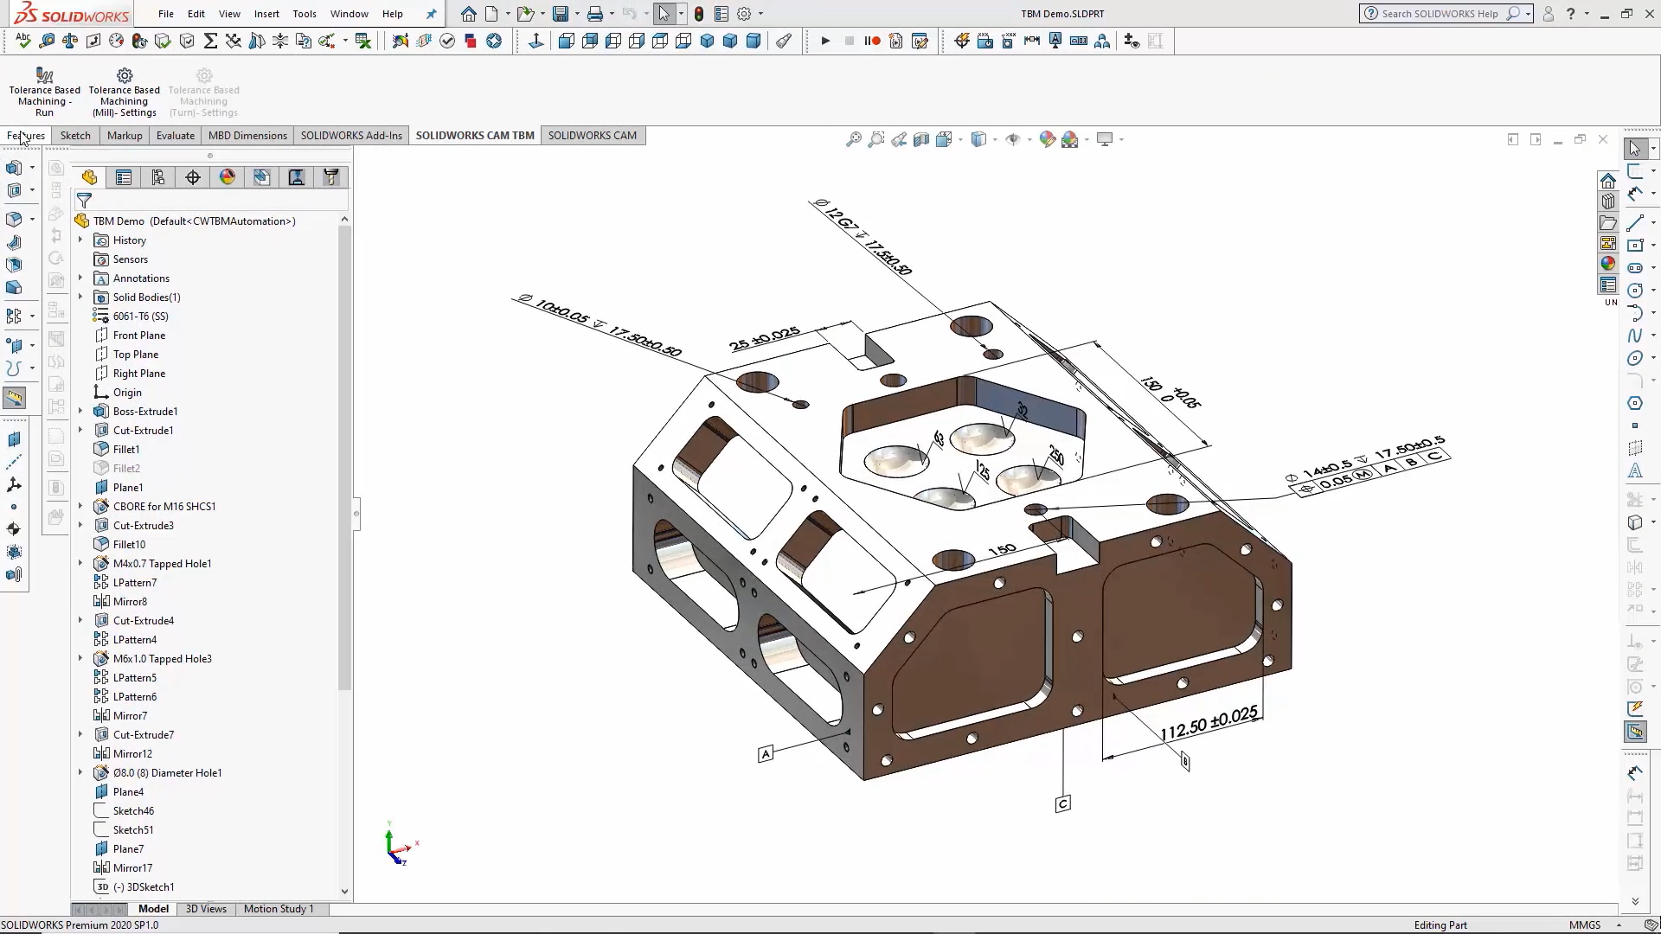Open View Orientation dropdown arrow
1661x934 pixels.
click(961, 139)
